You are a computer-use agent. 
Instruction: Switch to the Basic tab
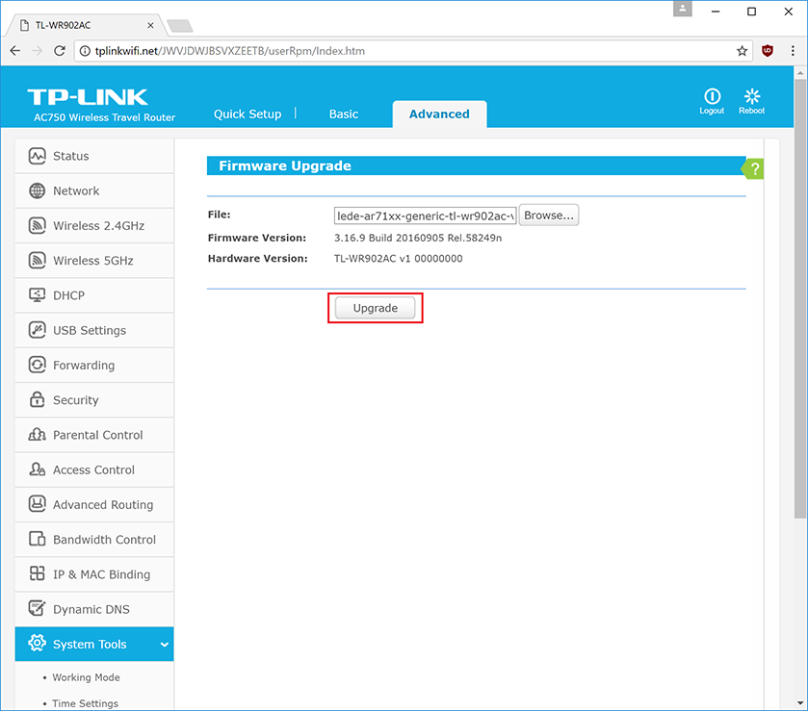click(x=344, y=114)
